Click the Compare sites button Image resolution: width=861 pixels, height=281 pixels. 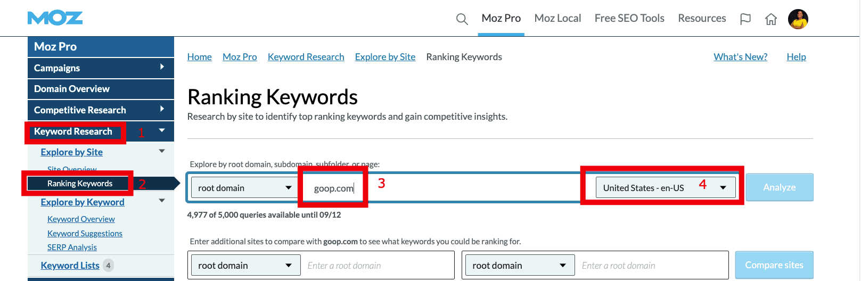(x=774, y=265)
